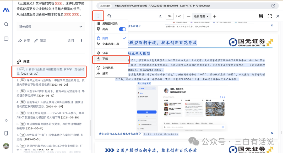Click the PDF URL address field
Image resolution: width=283 pixels, height=153 pixels.
point(162,6)
